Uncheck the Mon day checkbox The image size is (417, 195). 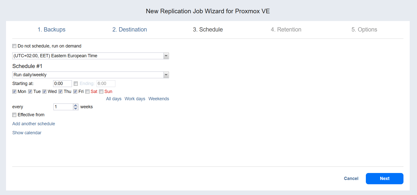point(15,91)
